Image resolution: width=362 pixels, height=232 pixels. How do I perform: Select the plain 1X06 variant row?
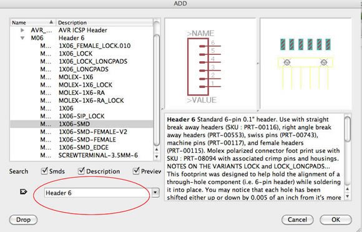pyautogui.click(x=82, y=109)
